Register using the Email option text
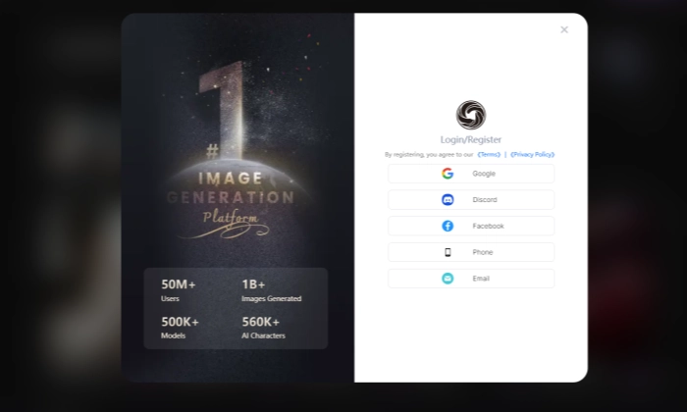687x412 pixels. [x=481, y=279]
